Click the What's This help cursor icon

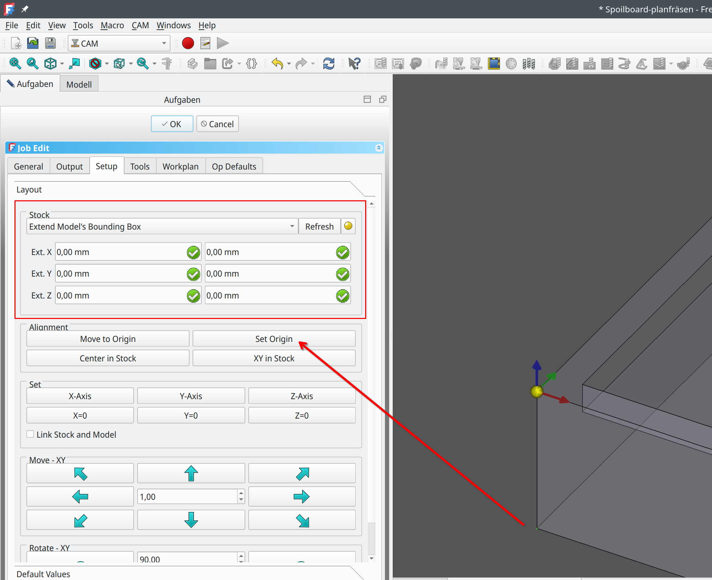coord(354,64)
